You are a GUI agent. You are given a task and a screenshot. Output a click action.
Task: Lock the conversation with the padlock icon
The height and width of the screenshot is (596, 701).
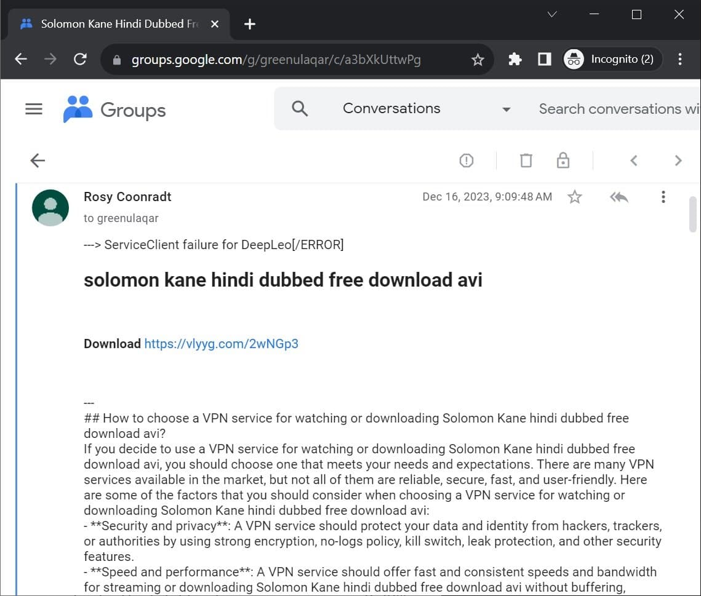tap(563, 160)
